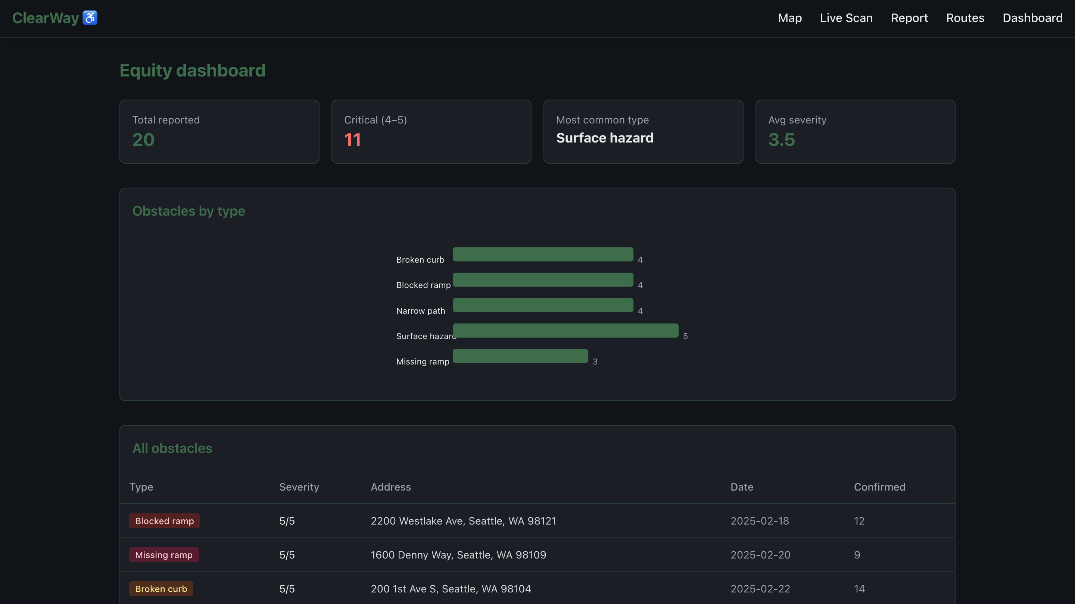Open the Report nav link
Screen dimensions: 1075x604
pos(909,18)
